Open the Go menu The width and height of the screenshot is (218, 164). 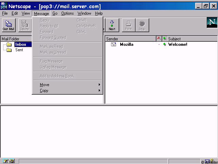(55, 13)
